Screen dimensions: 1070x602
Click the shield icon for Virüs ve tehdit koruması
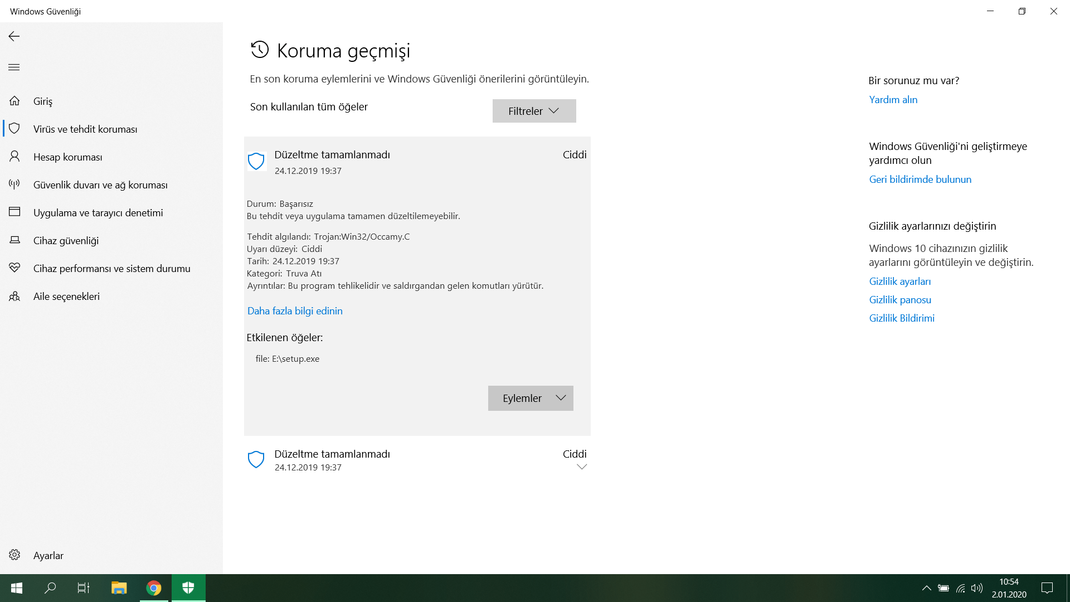14,129
